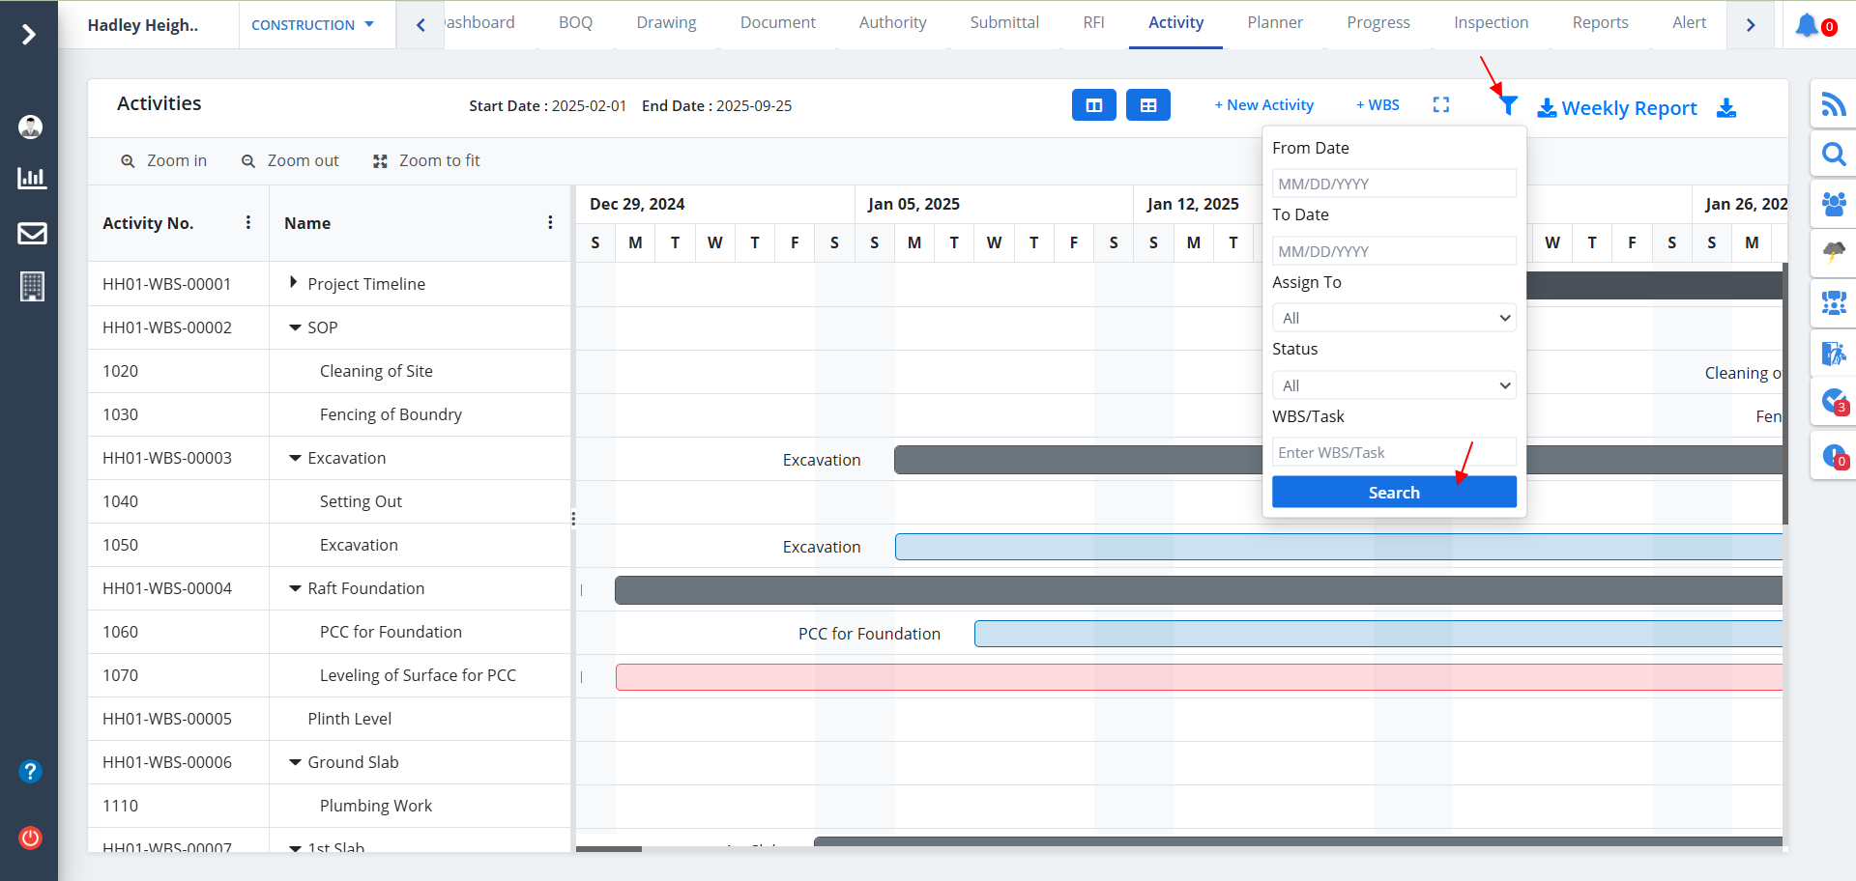The width and height of the screenshot is (1856, 881).
Task: Switch to the split column view toggle
Action: (x=1093, y=105)
